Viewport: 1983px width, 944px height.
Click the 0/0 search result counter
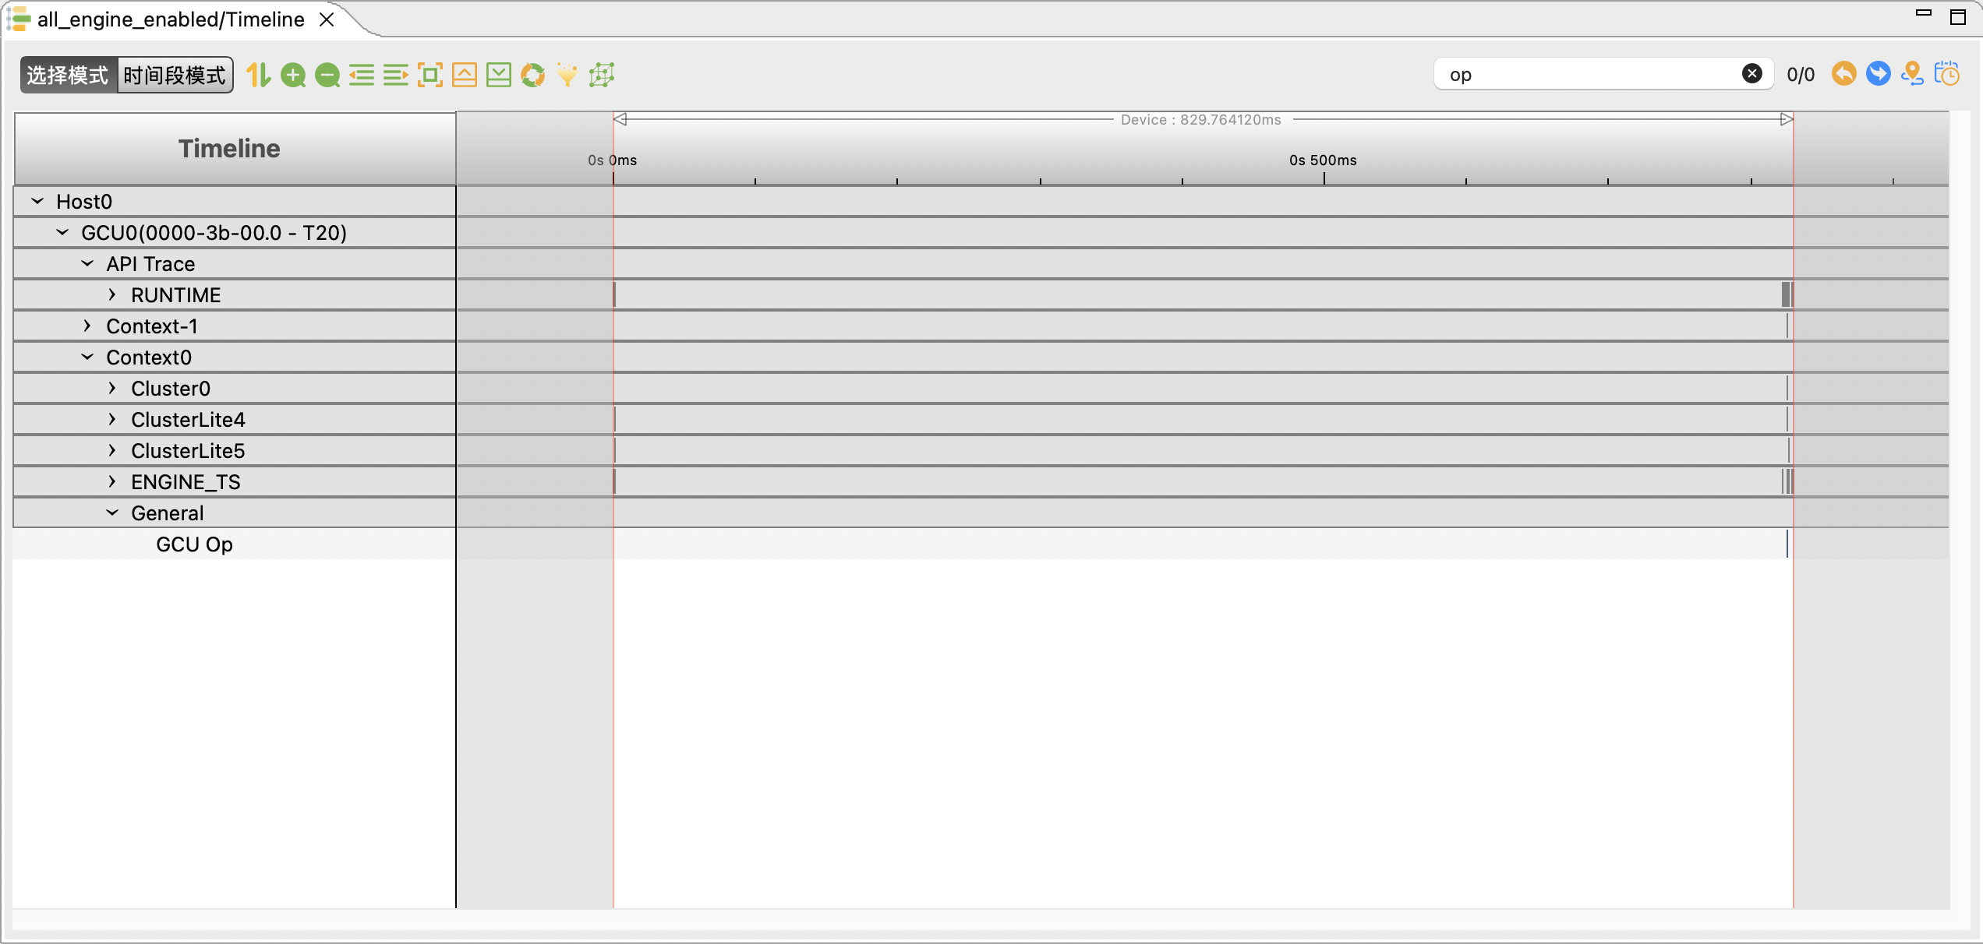[x=1801, y=75]
